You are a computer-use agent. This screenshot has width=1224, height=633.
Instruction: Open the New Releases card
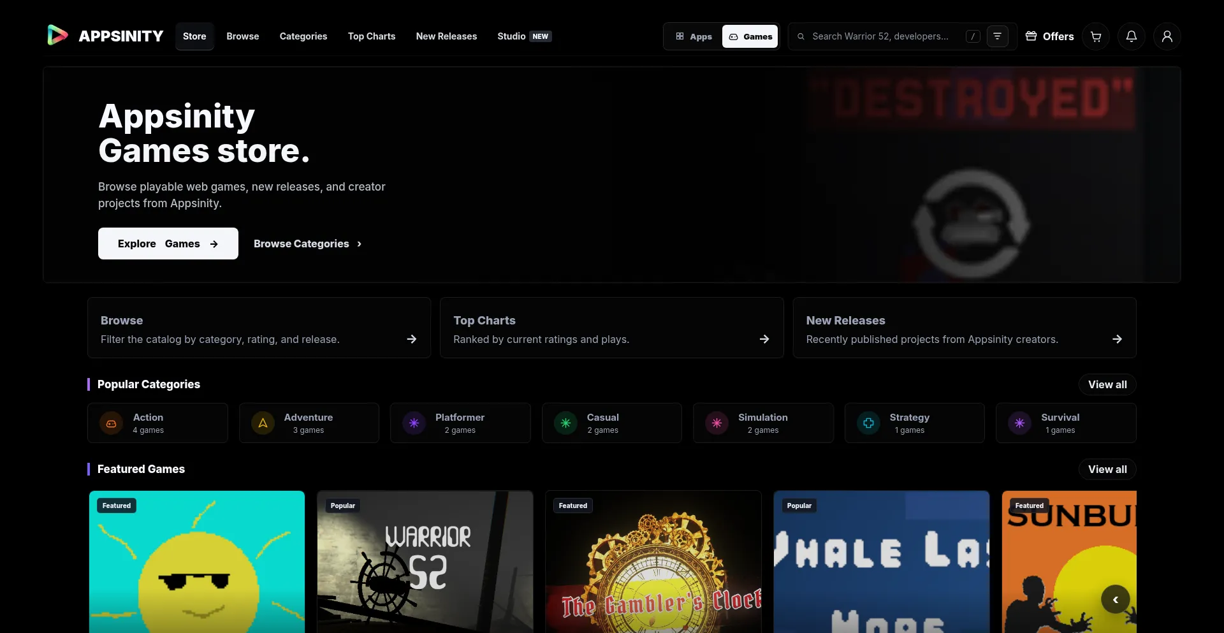[x=965, y=328]
